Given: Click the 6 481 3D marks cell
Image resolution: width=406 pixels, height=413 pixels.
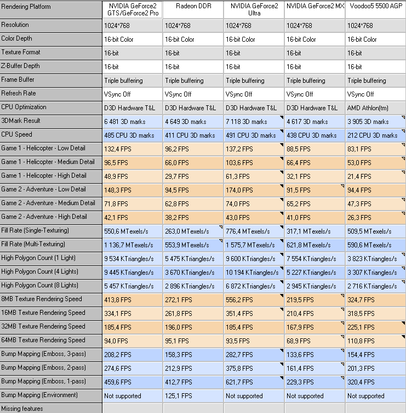Looking at the screenshot, I should tap(133, 121).
